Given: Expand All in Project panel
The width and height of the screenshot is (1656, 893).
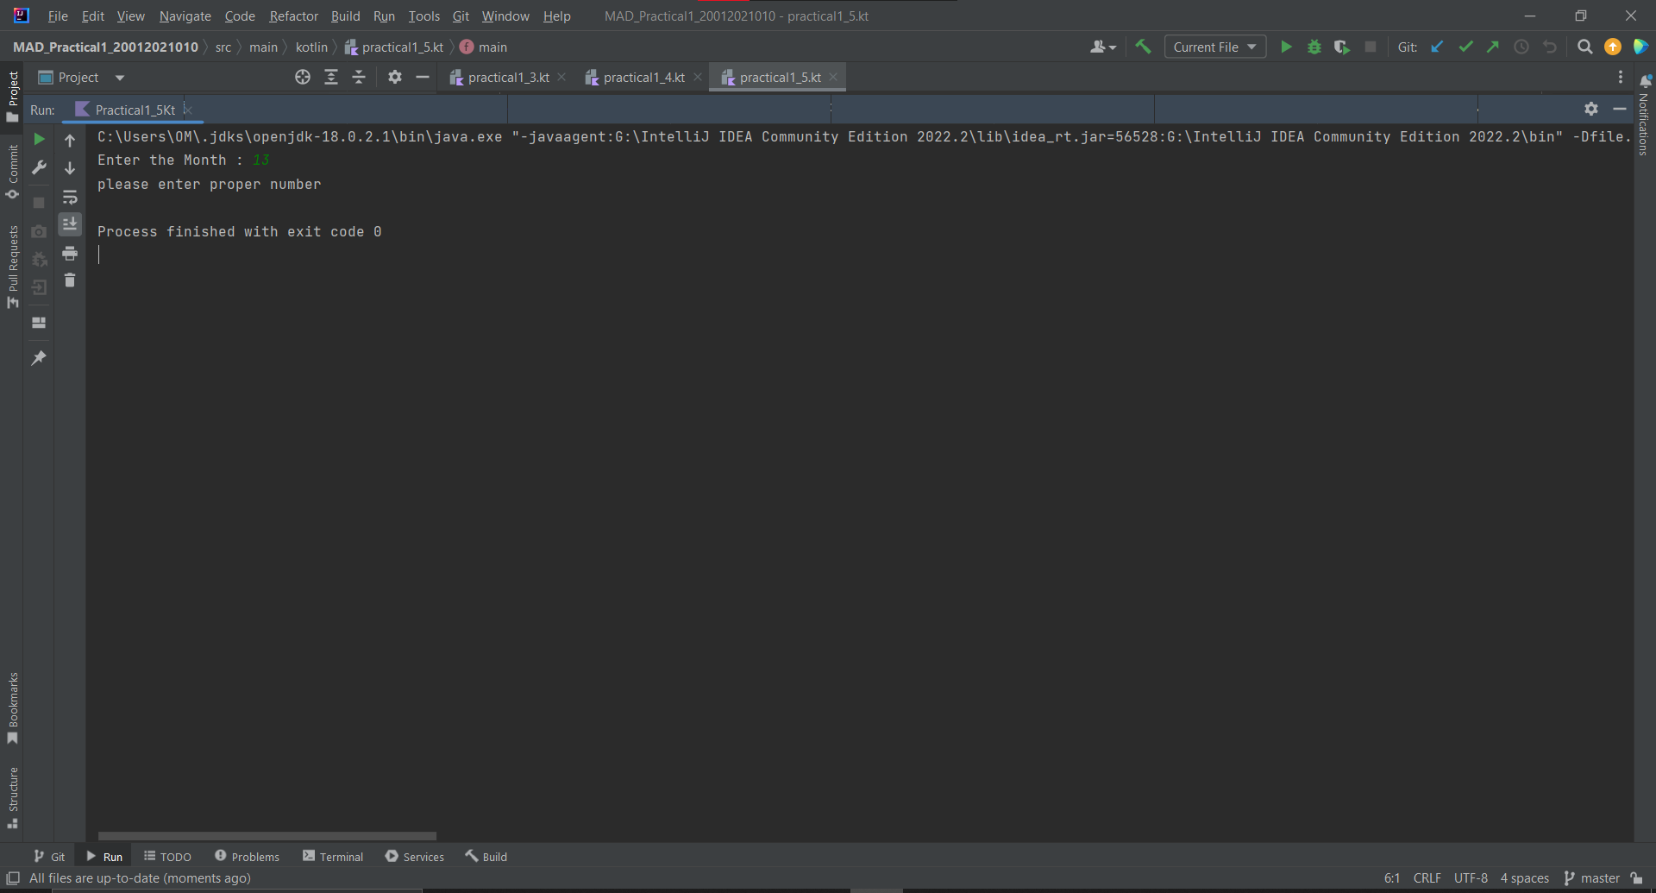Looking at the screenshot, I should 331,77.
